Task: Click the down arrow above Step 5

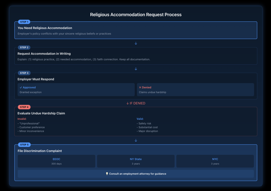Action: (x=136, y=140)
